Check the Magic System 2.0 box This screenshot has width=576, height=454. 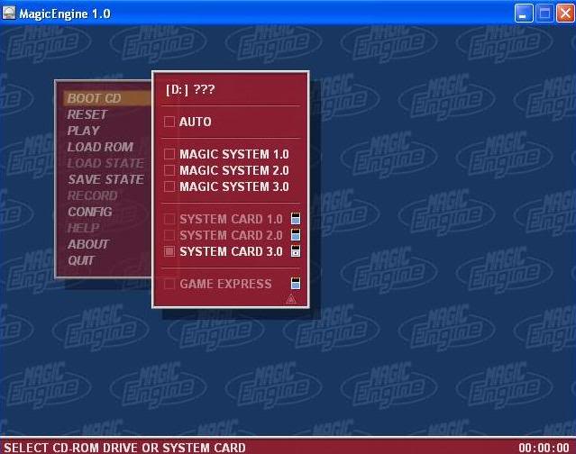pos(169,170)
